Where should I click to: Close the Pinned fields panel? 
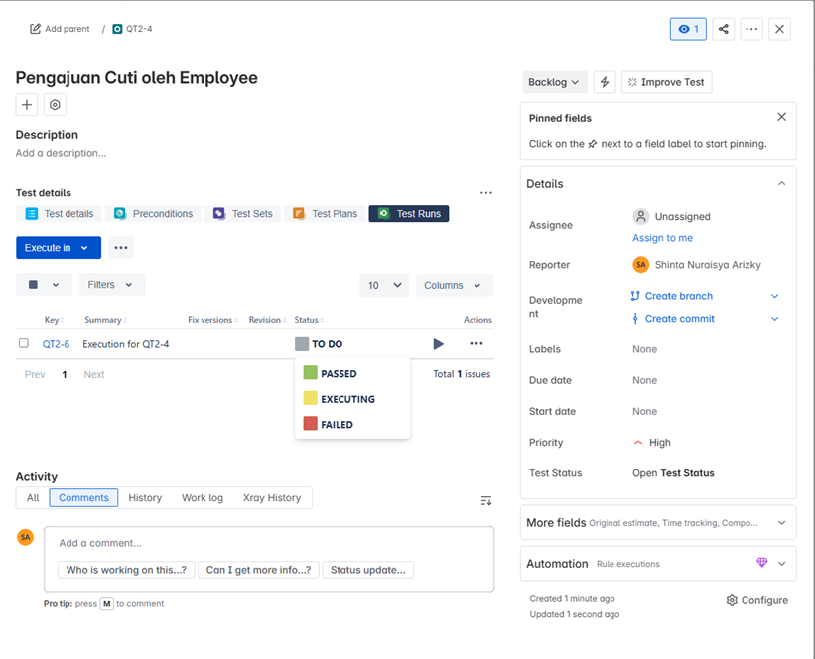tap(781, 117)
